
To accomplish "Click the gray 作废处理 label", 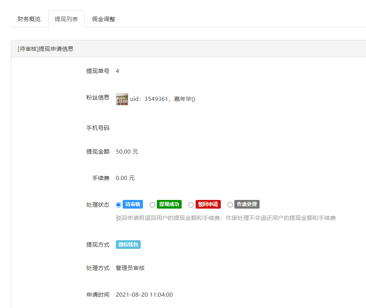I will [247, 204].
